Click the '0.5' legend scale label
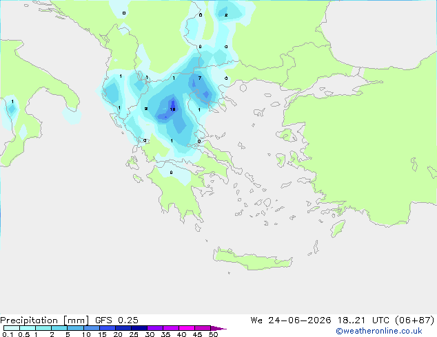437x337 pixels. (x=24, y=334)
